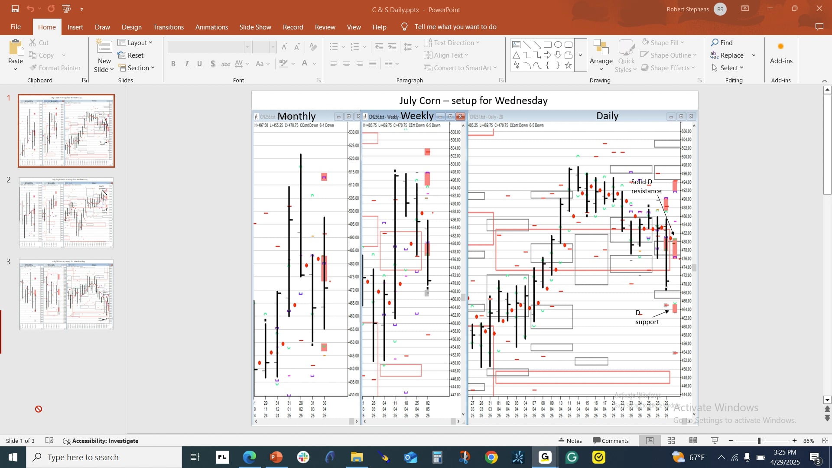This screenshot has height=468, width=832.
Task: Open the Layout dropdown in Slides group
Action: click(x=136, y=42)
